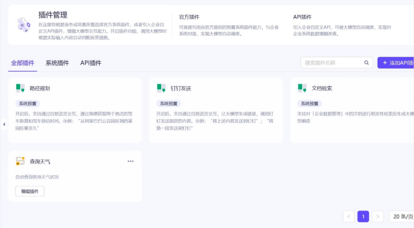Click 系统预置 tag on 文档检索 card
This screenshot has width=414, height=228.
310,104
